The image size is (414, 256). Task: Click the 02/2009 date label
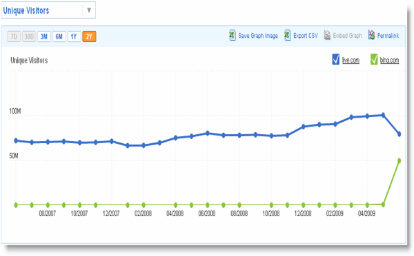tap(335, 213)
